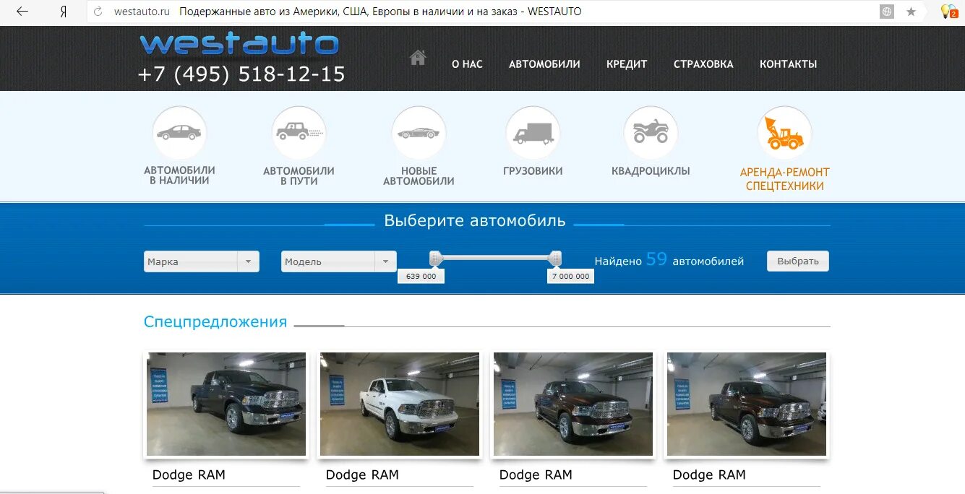
Task: Click the WESTAUTO logo
Action: point(239,44)
